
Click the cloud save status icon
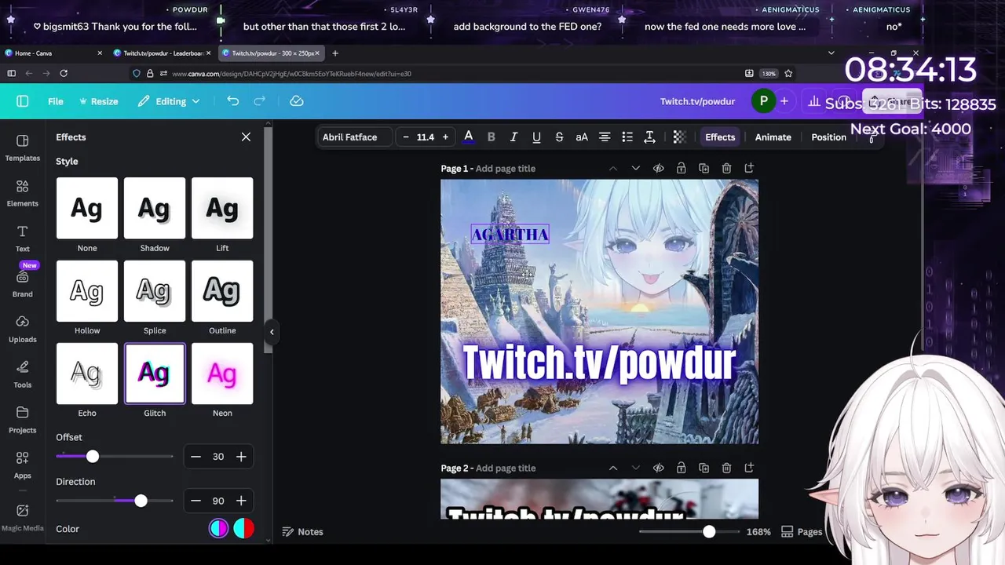click(297, 101)
